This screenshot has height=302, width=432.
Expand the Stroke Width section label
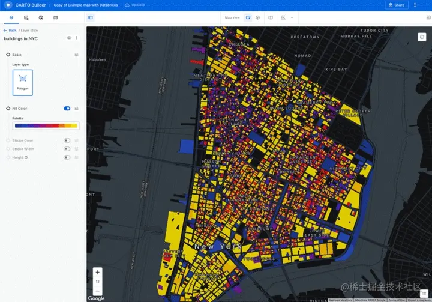(x=23, y=149)
